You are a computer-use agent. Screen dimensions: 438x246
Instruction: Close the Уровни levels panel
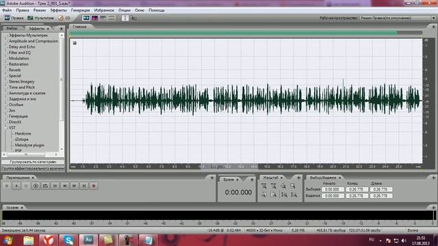[x=22, y=208]
